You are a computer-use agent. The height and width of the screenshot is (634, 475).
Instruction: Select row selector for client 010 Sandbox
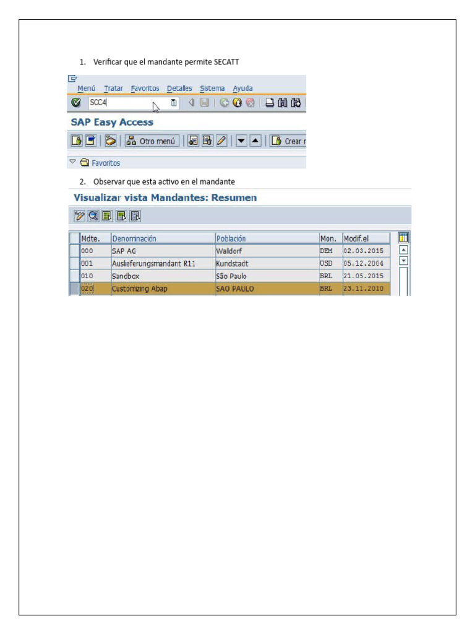[x=75, y=276]
